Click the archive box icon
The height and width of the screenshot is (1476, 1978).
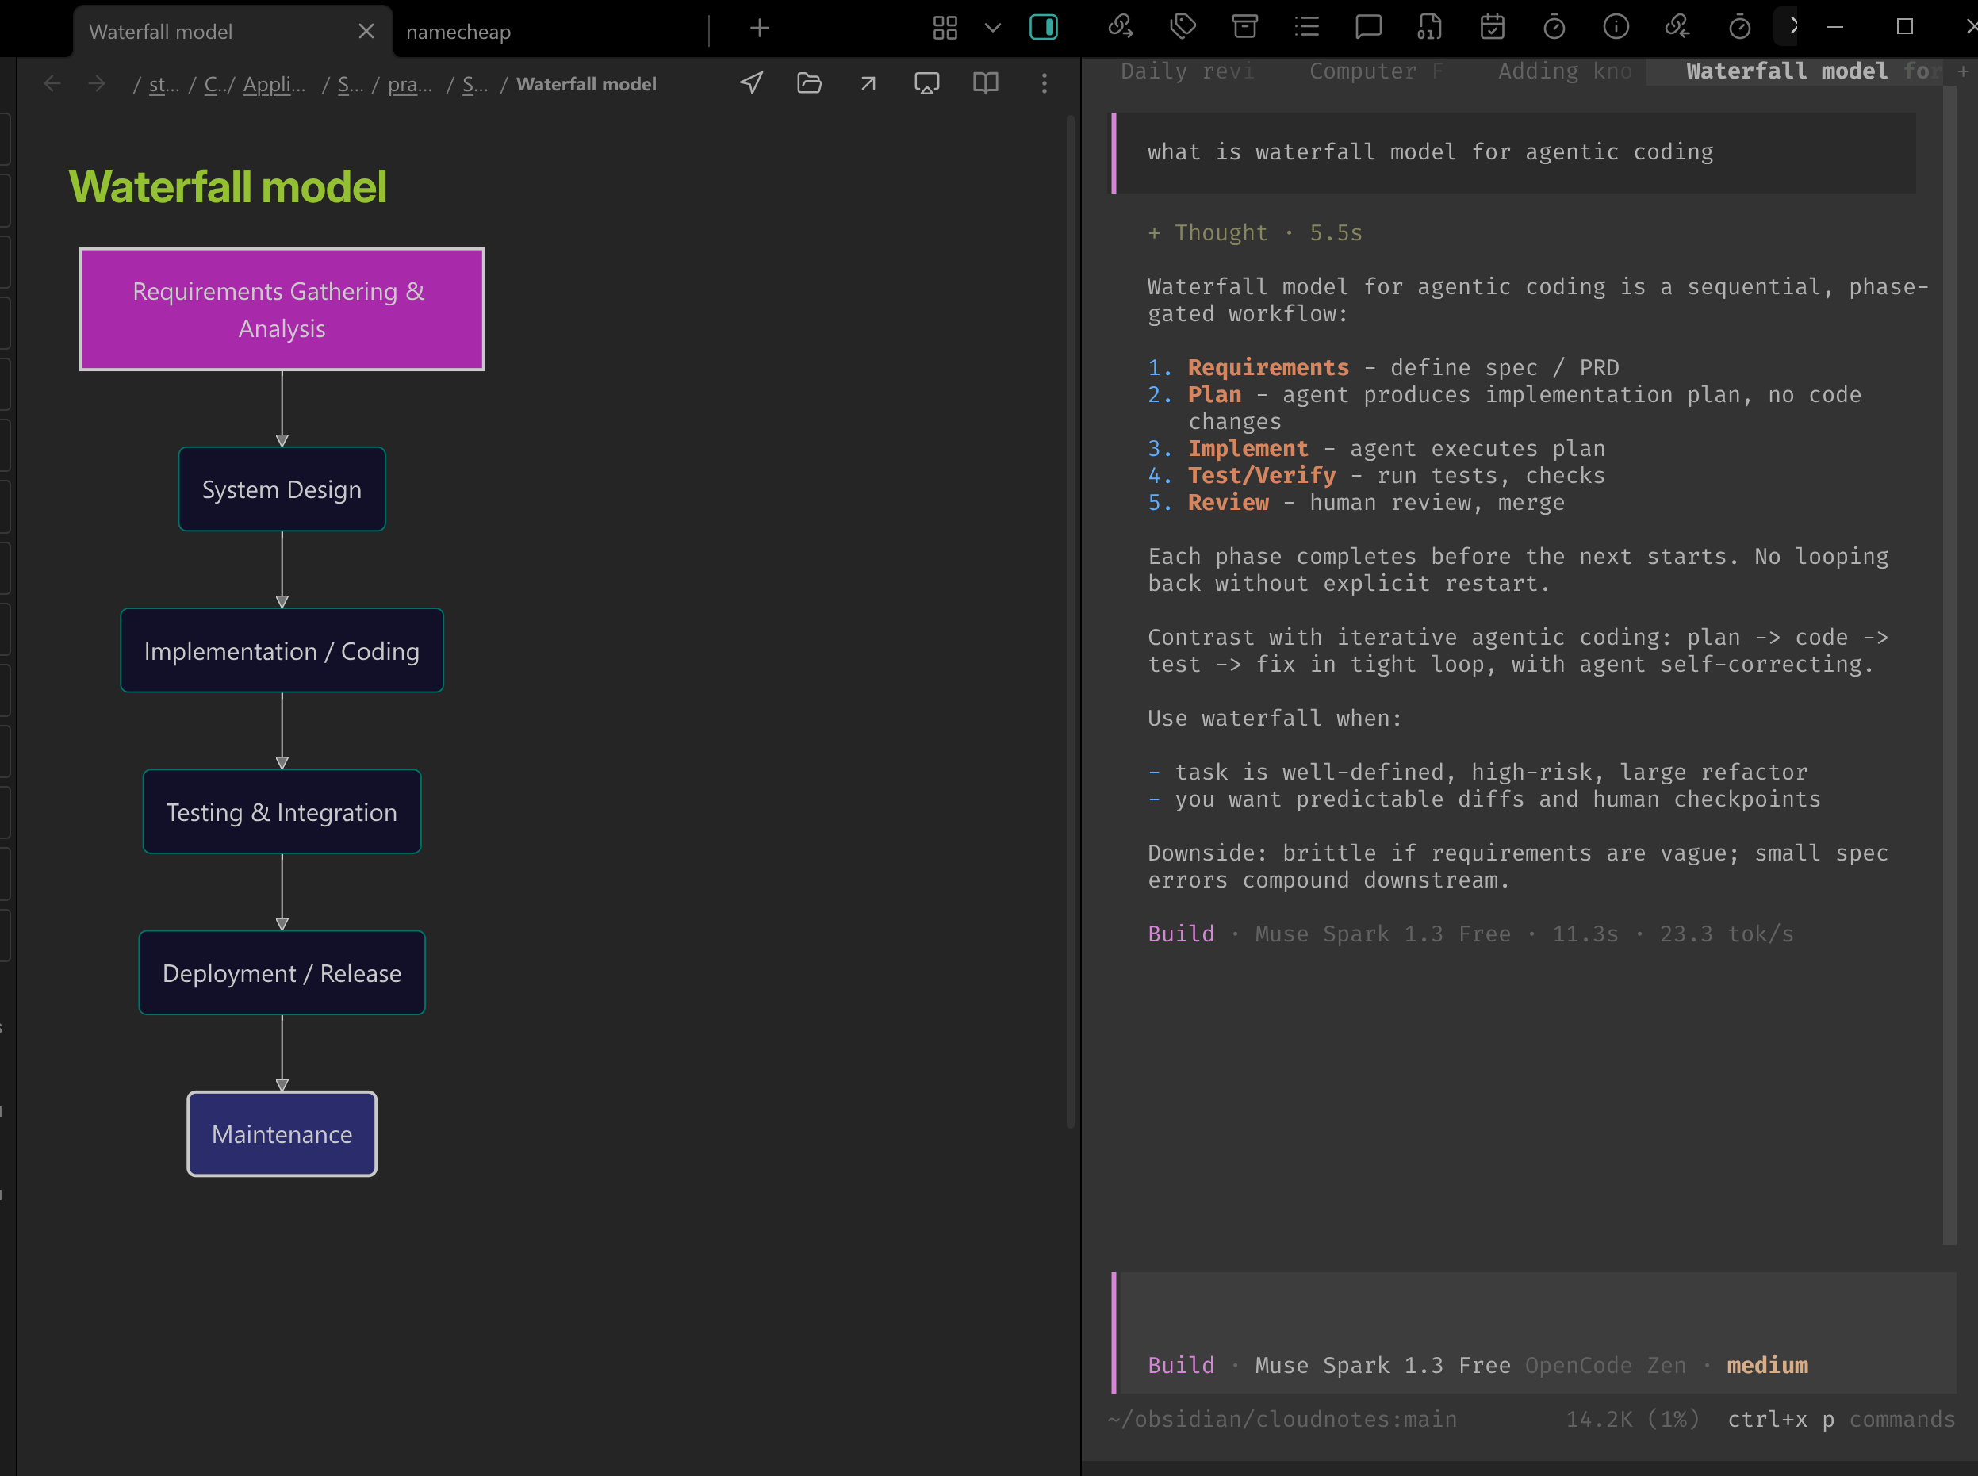pos(1244,27)
